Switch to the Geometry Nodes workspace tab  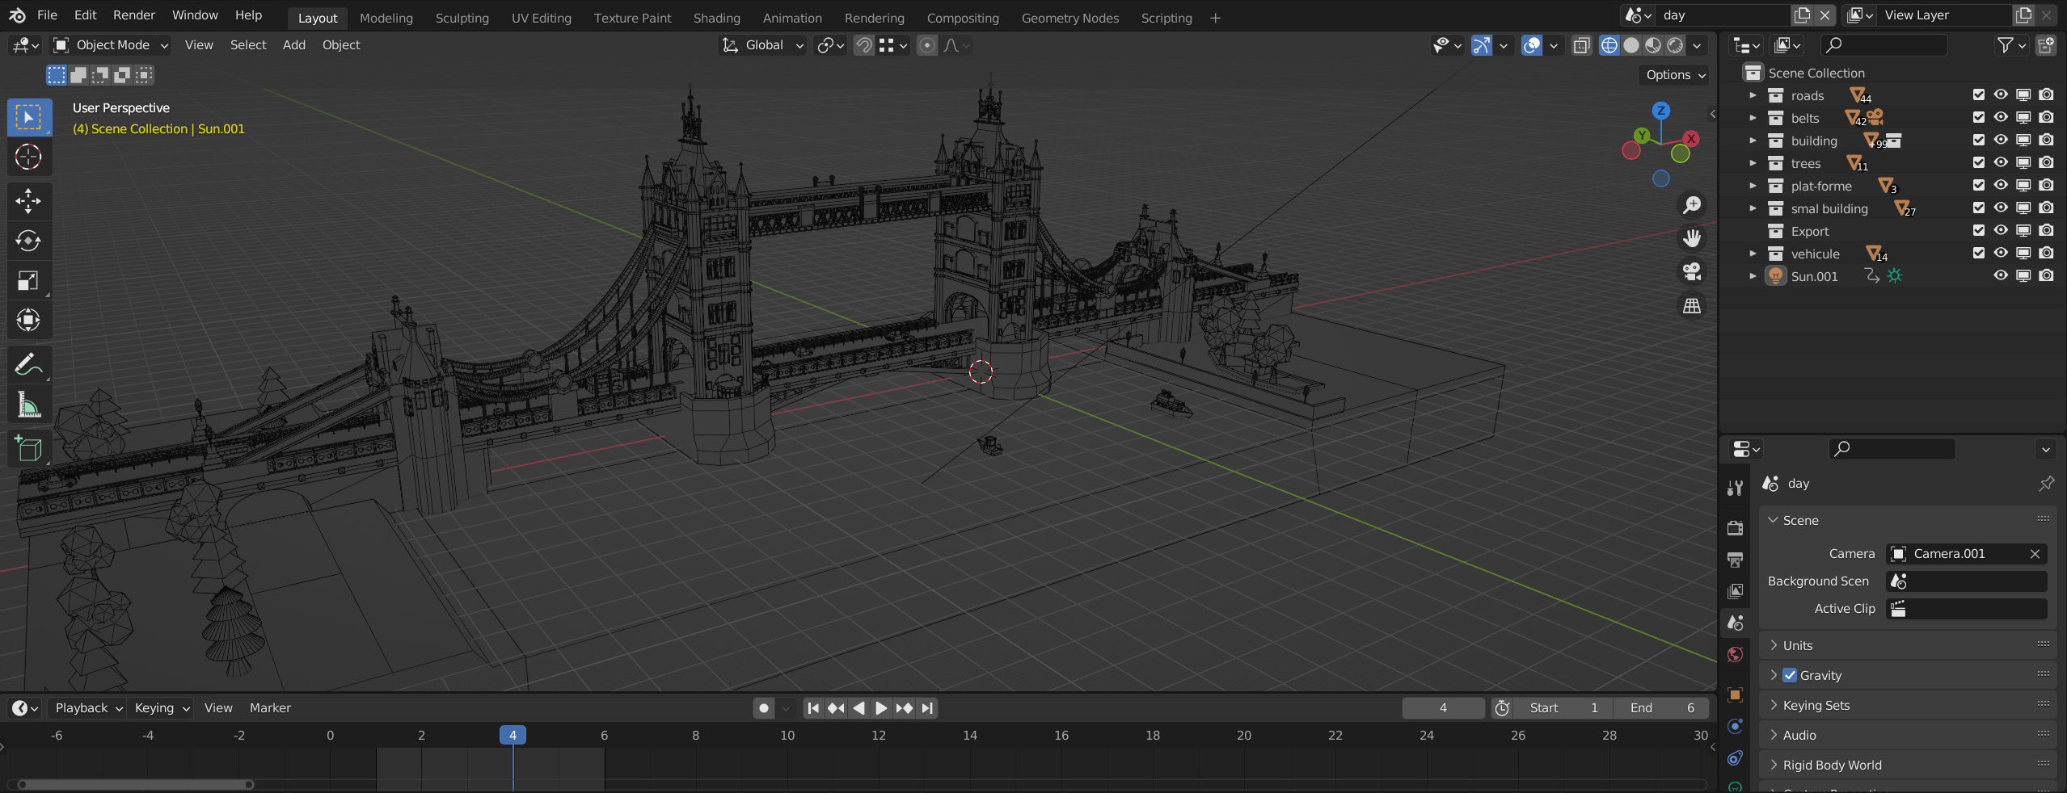tap(1069, 18)
